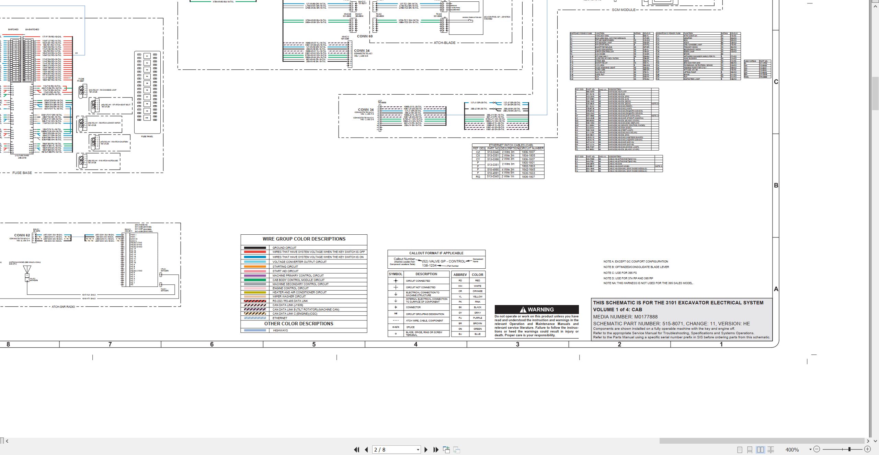Go to the first page
Viewport: 879px width, 455px height.
click(x=356, y=450)
